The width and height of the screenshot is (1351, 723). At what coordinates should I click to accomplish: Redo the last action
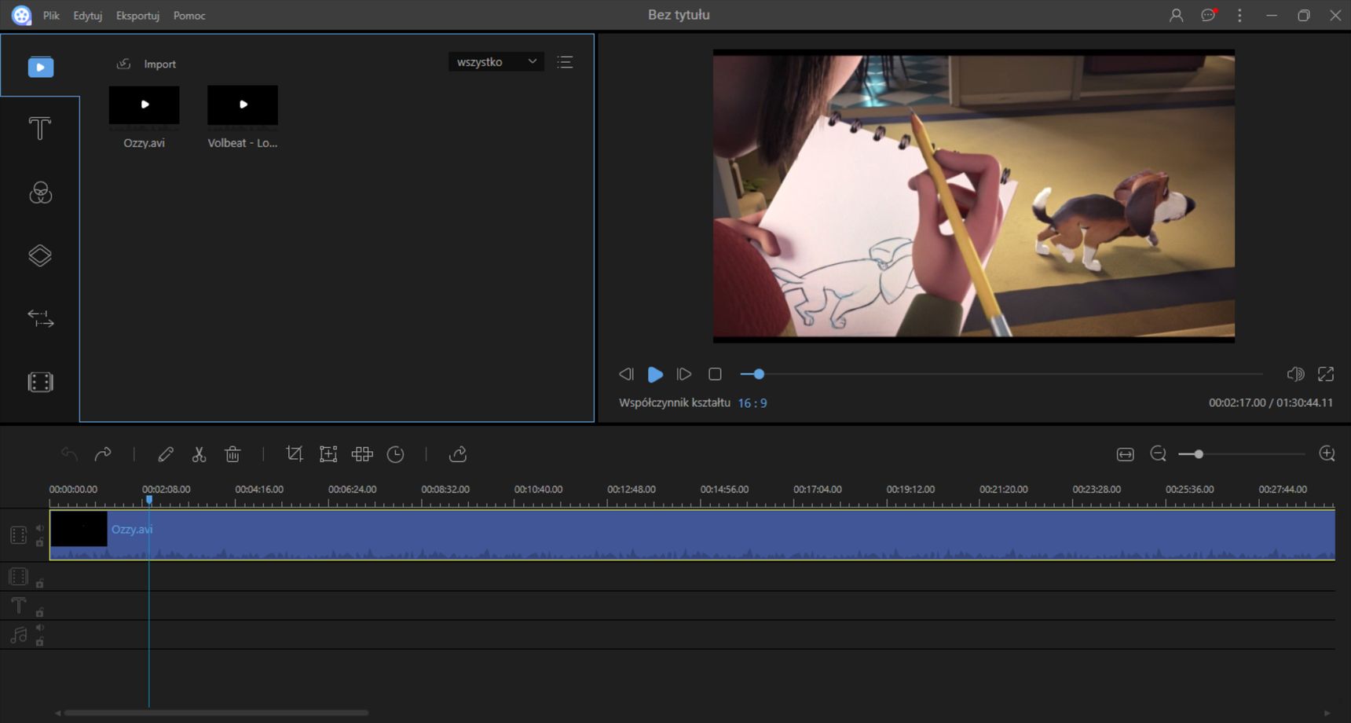click(103, 454)
